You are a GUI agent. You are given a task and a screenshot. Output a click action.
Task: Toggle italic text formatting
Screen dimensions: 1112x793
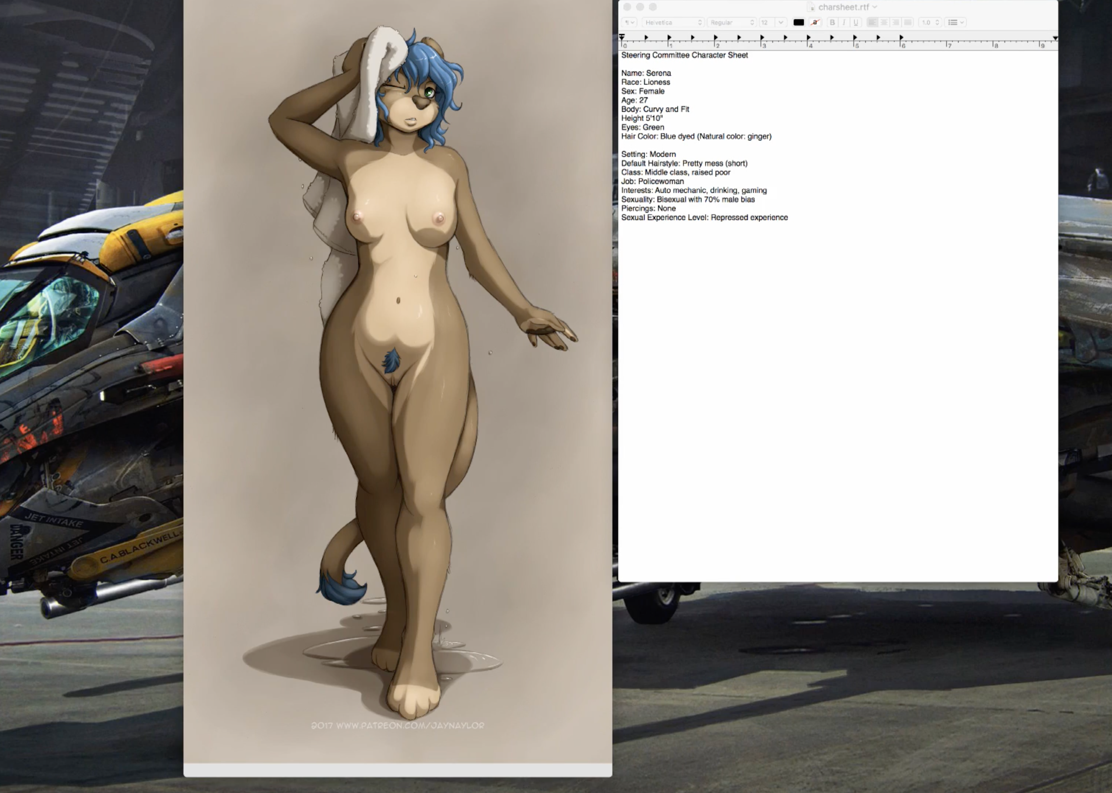tap(844, 22)
